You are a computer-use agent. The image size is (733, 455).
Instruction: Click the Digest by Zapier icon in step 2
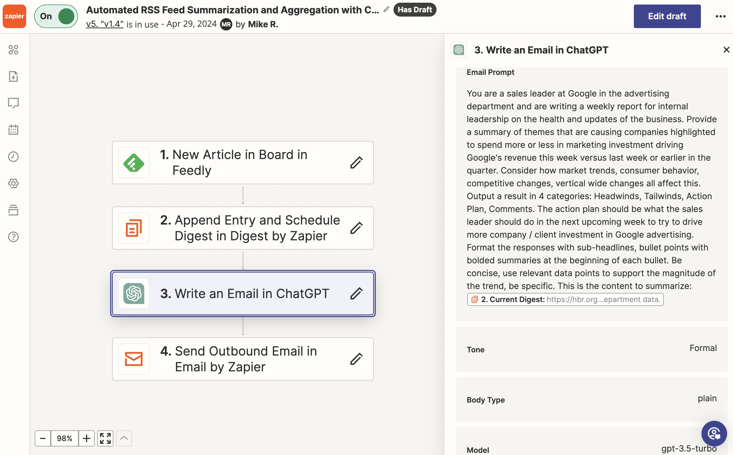134,228
